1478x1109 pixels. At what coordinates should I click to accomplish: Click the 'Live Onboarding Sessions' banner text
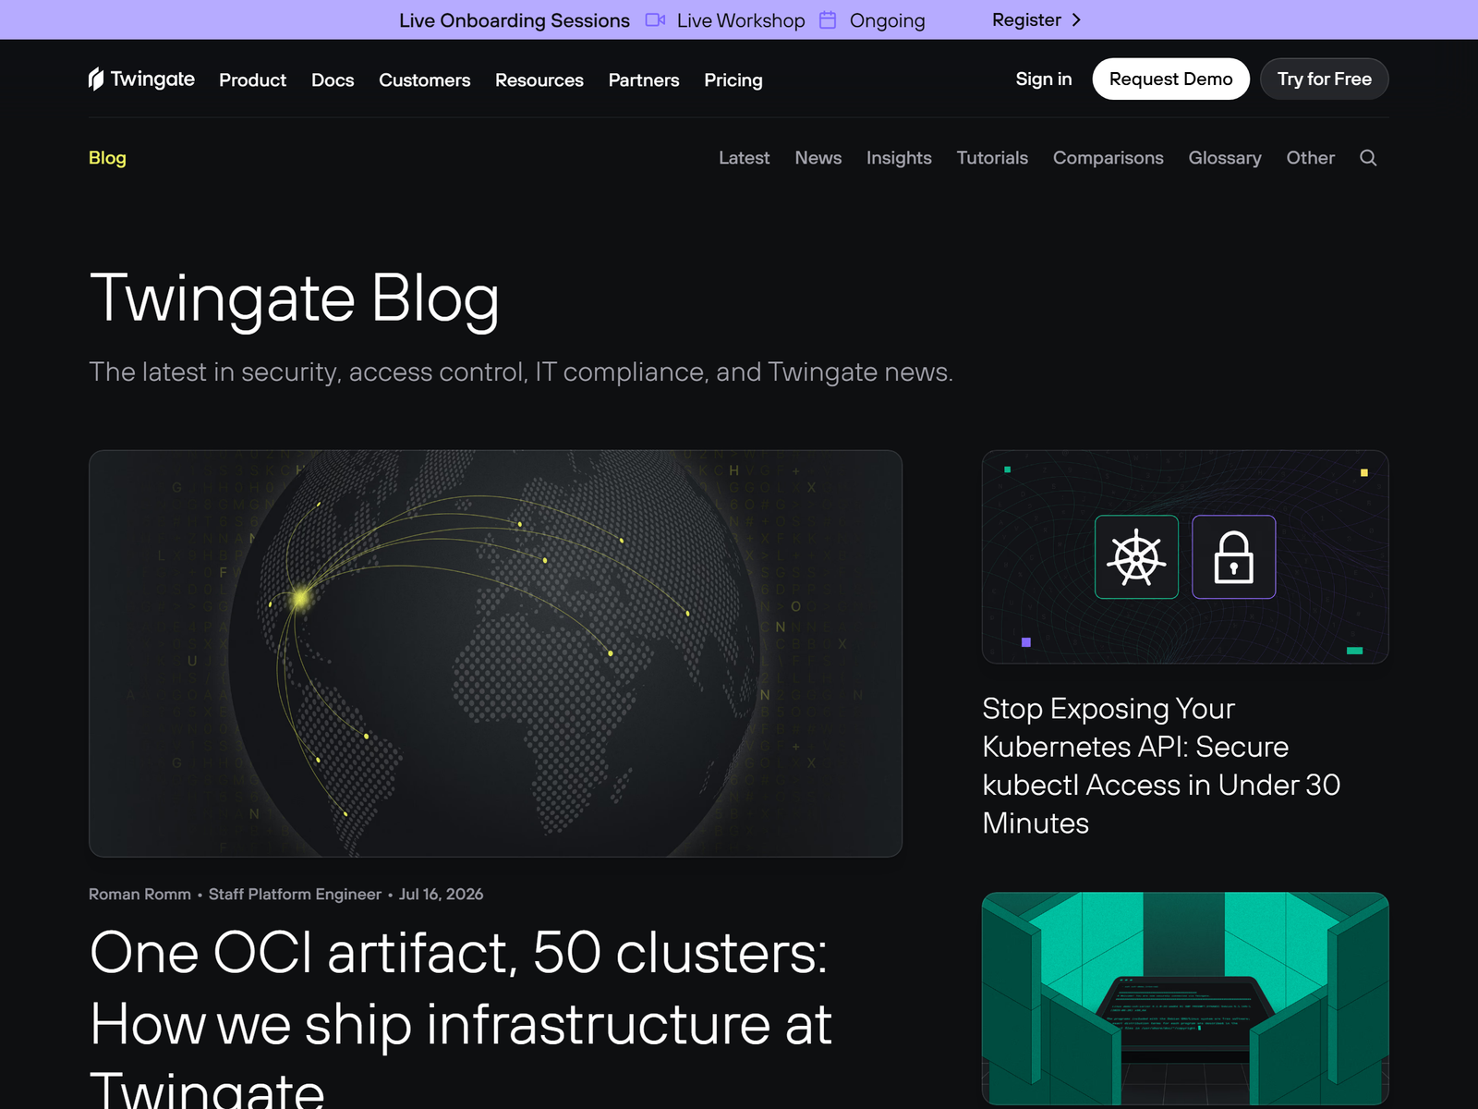[515, 20]
